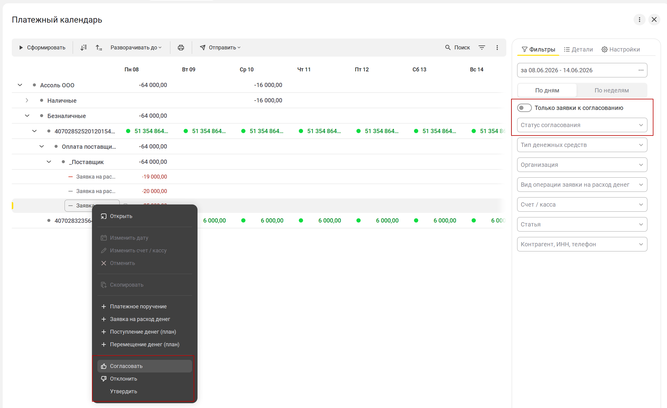Collapse the Оплата поставщи... row
The height and width of the screenshot is (408, 667).
click(42, 146)
